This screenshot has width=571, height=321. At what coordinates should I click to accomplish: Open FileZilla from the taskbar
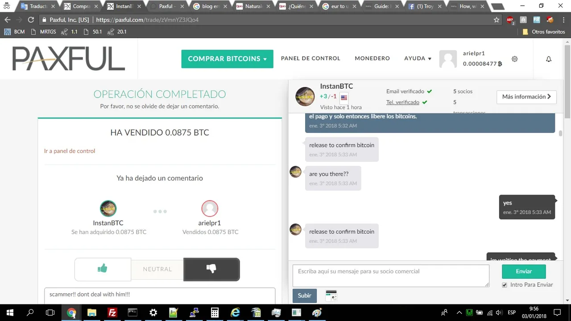click(x=112, y=313)
